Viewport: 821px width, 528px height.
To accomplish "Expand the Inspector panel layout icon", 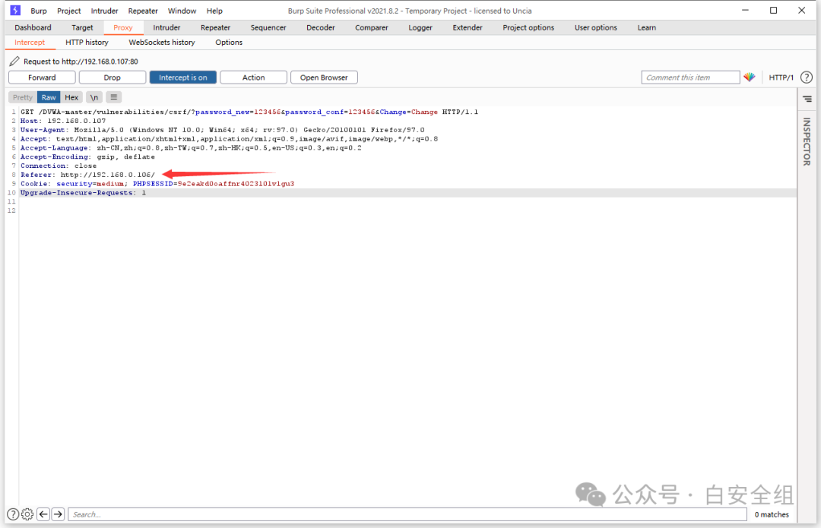I will pos(807,99).
